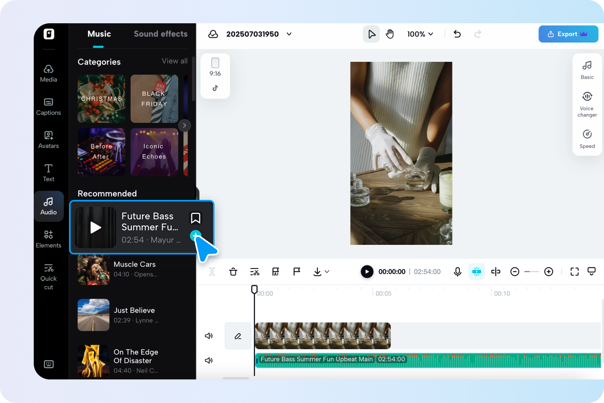Toggle the magnetic snap feature
The width and height of the screenshot is (604, 403).
pos(476,271)
